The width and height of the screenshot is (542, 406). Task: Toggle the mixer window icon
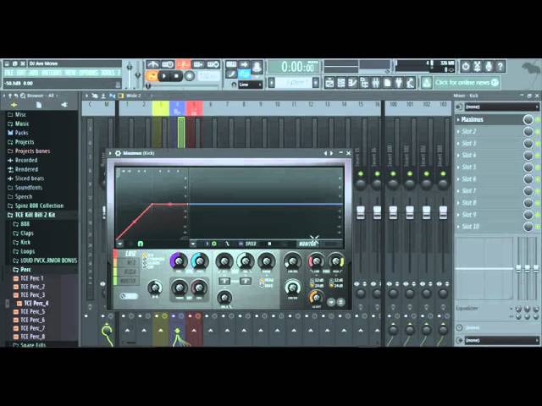click(375, 83)
